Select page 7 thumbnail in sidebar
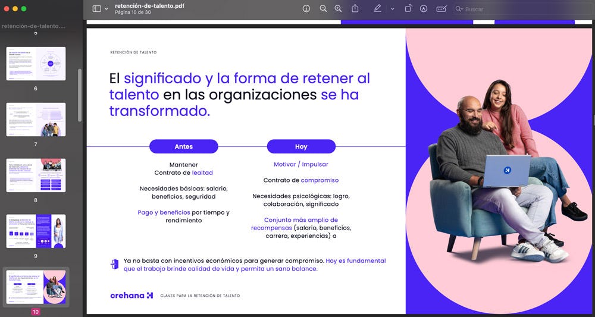Viewport: 595px width, 317px height. click(x=36, y=119)
